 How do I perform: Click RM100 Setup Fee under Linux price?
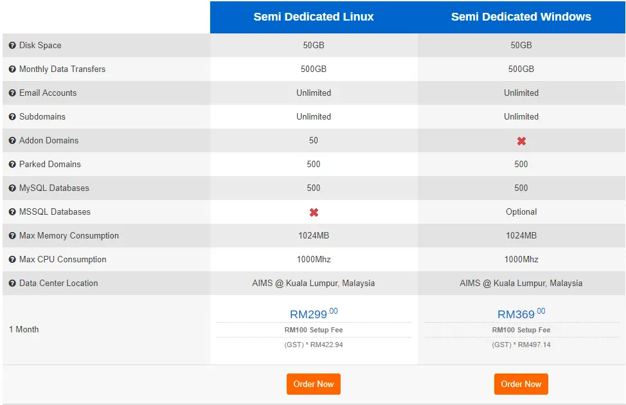(x=314, y=330)
